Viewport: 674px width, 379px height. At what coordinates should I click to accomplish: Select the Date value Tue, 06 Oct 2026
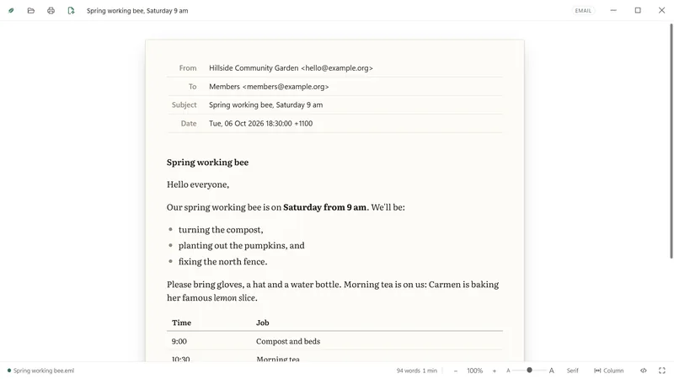coord(261,123)
